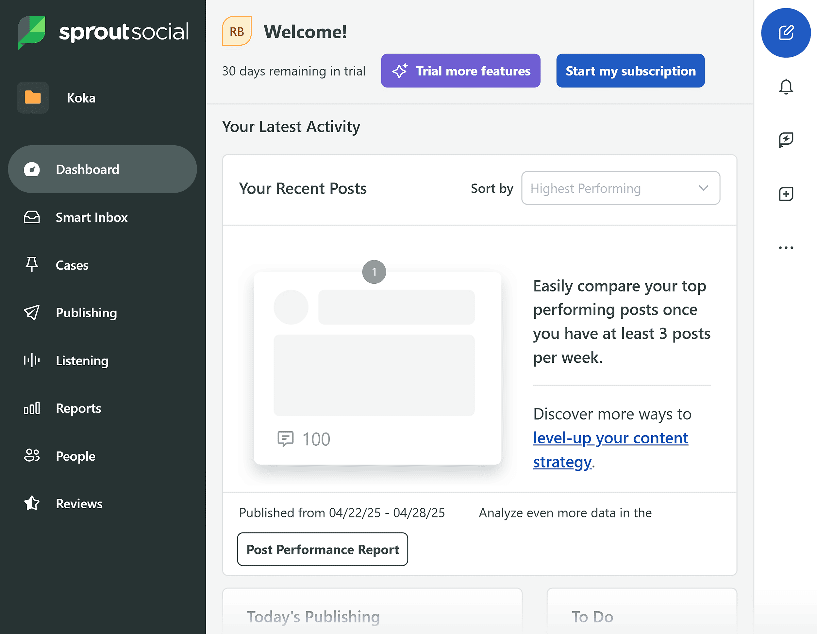Open the People section icon

[x=32, y=456]
